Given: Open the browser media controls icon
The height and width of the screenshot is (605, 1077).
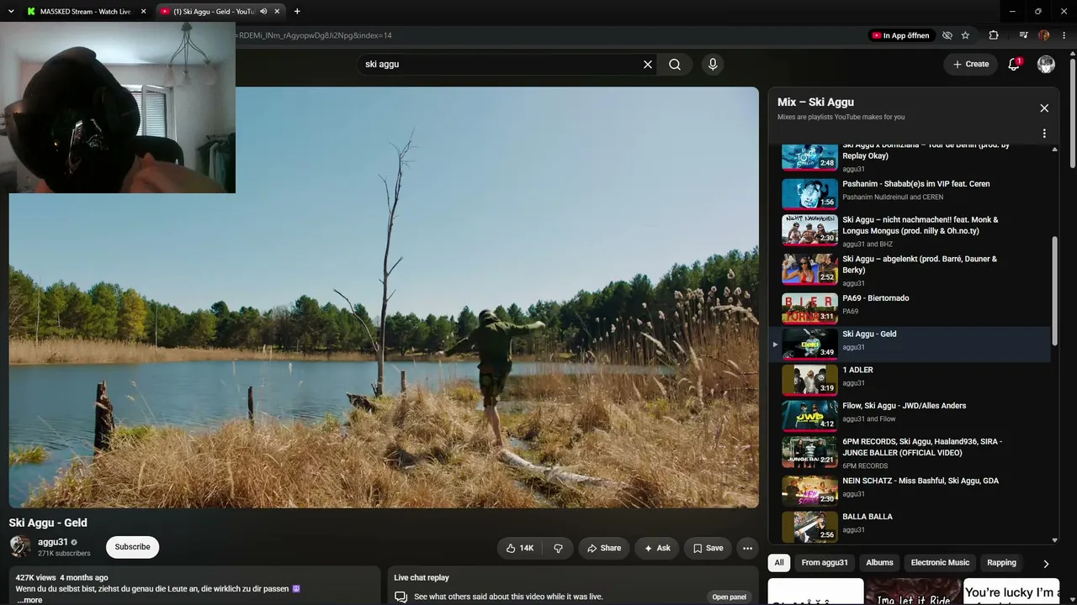Looking at the screenshot, I should 1023,35.
